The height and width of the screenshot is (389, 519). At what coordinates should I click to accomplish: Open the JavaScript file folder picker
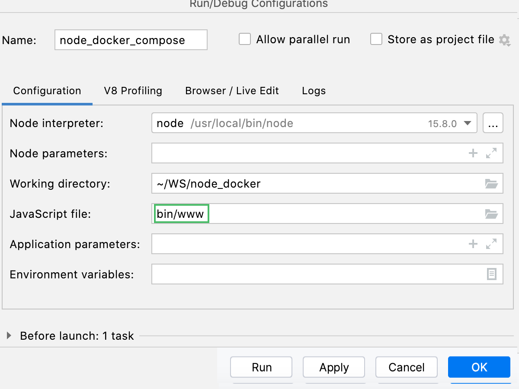(491, 214)
